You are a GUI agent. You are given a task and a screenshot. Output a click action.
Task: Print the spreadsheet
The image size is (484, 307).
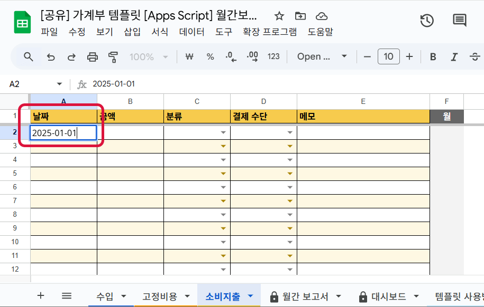[x=93, y=57]
